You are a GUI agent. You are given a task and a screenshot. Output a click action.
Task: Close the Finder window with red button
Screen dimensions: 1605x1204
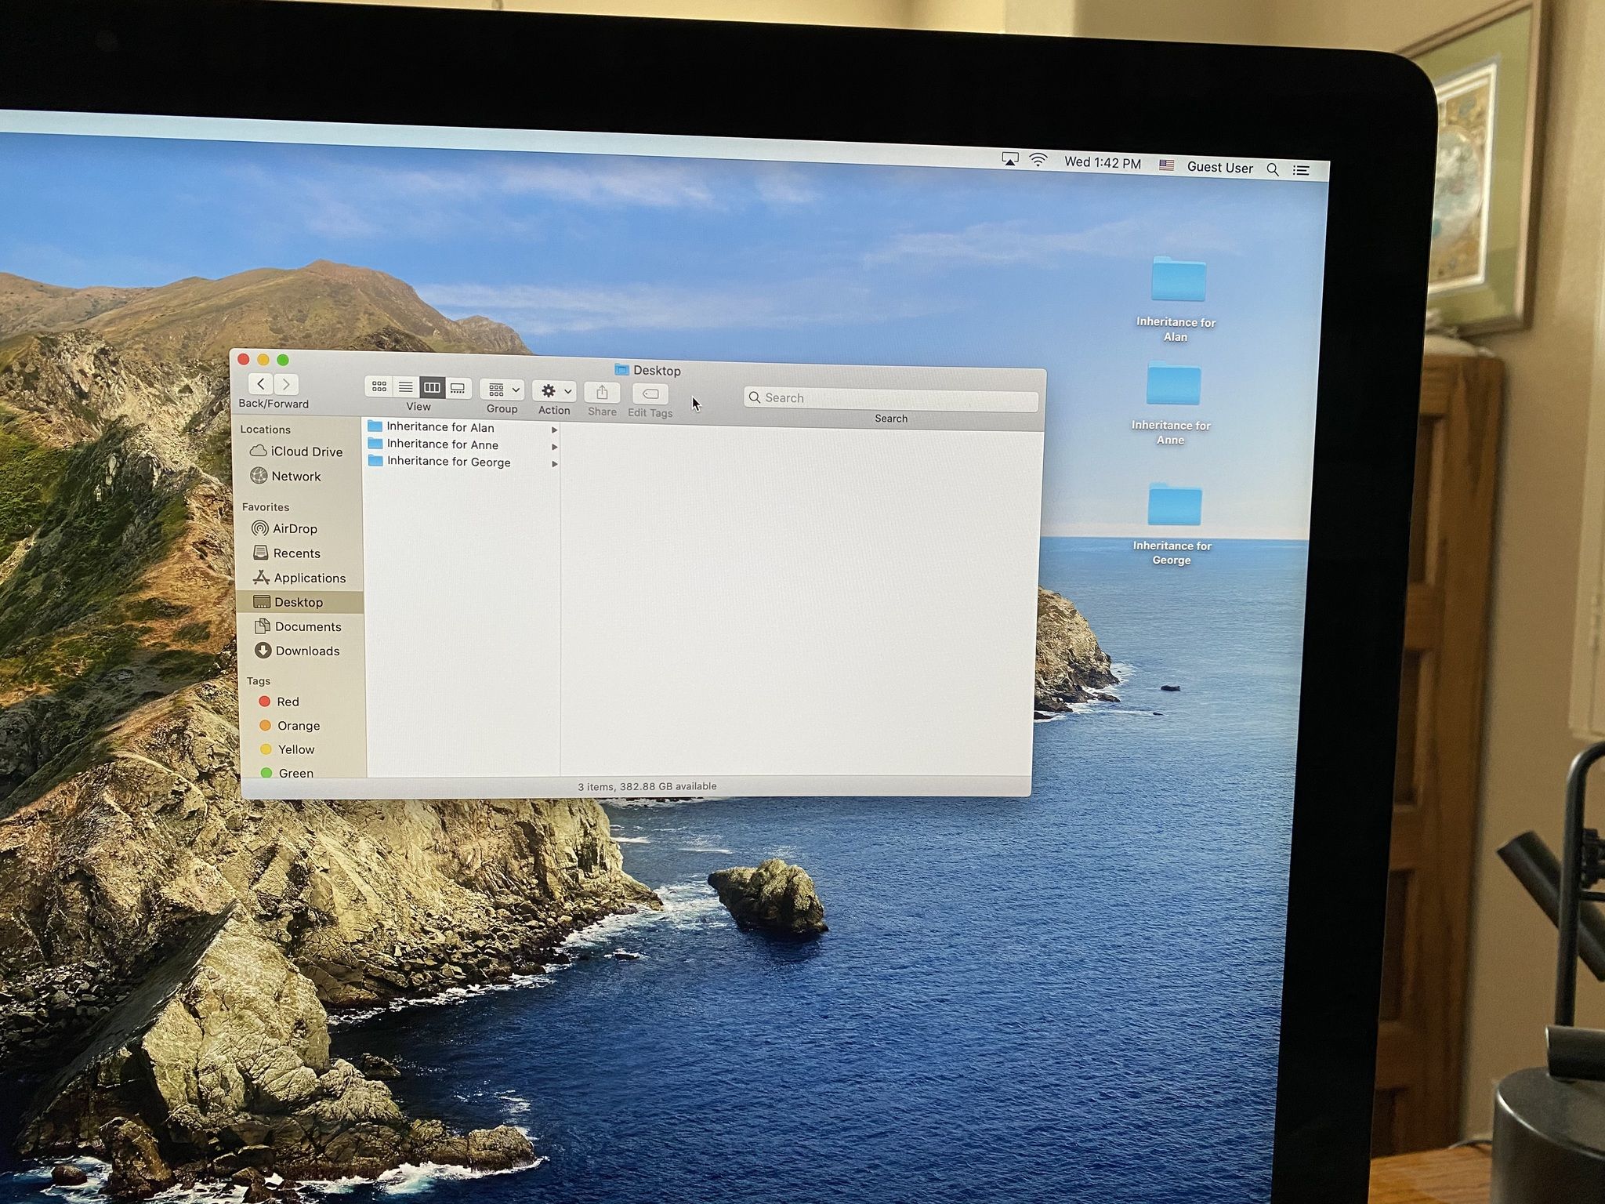click(x=244, y=359)
